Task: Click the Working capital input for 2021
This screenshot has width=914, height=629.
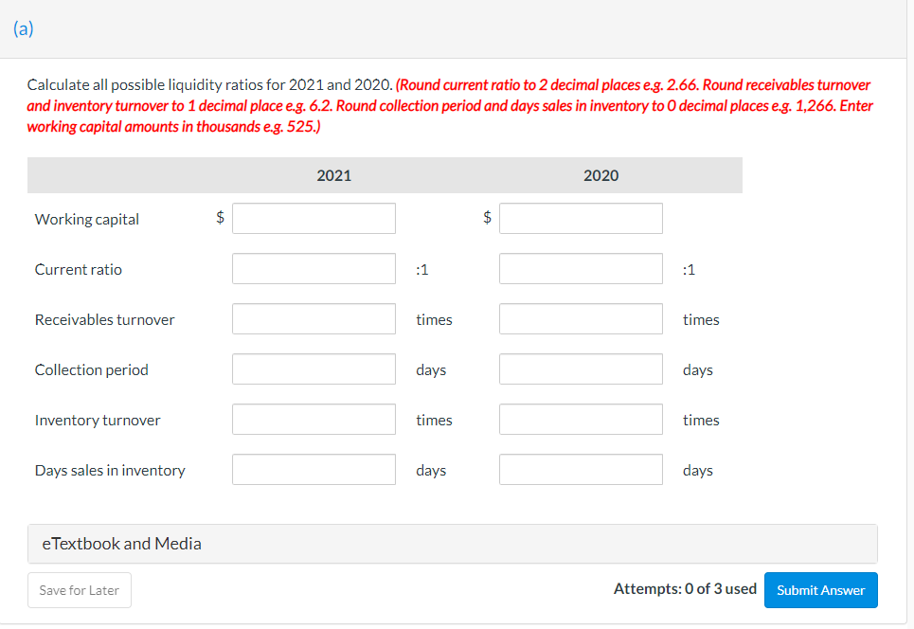Action: click(314, 218)
